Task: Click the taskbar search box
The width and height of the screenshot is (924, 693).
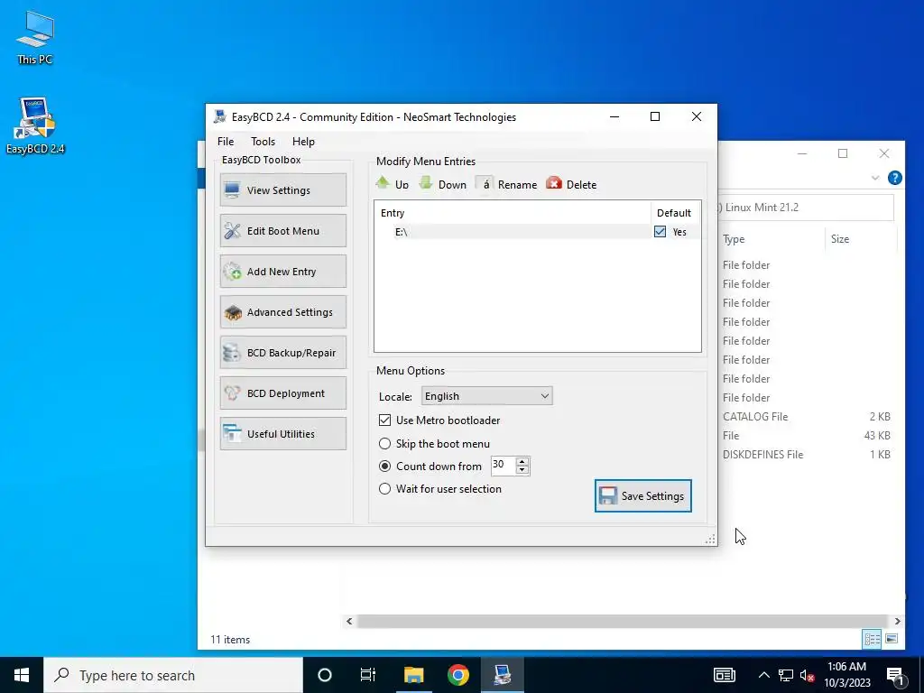Action: pos(173,675)
